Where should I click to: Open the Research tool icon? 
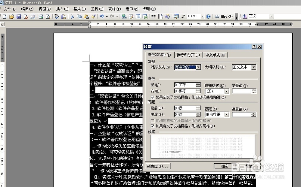tap(64, 17)
